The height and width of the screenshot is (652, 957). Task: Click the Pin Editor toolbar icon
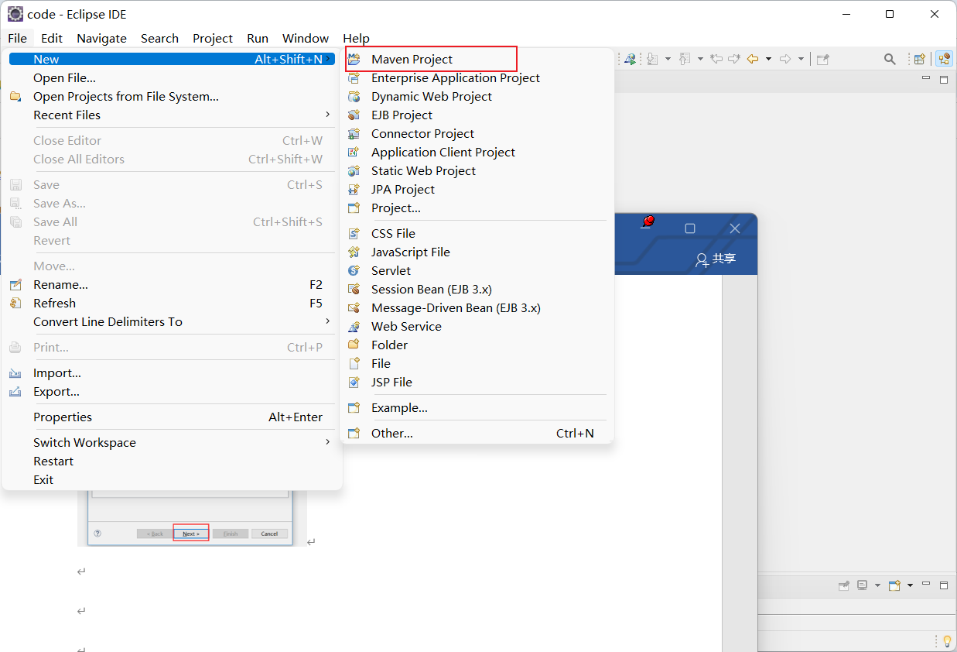[x=823, y=59]
